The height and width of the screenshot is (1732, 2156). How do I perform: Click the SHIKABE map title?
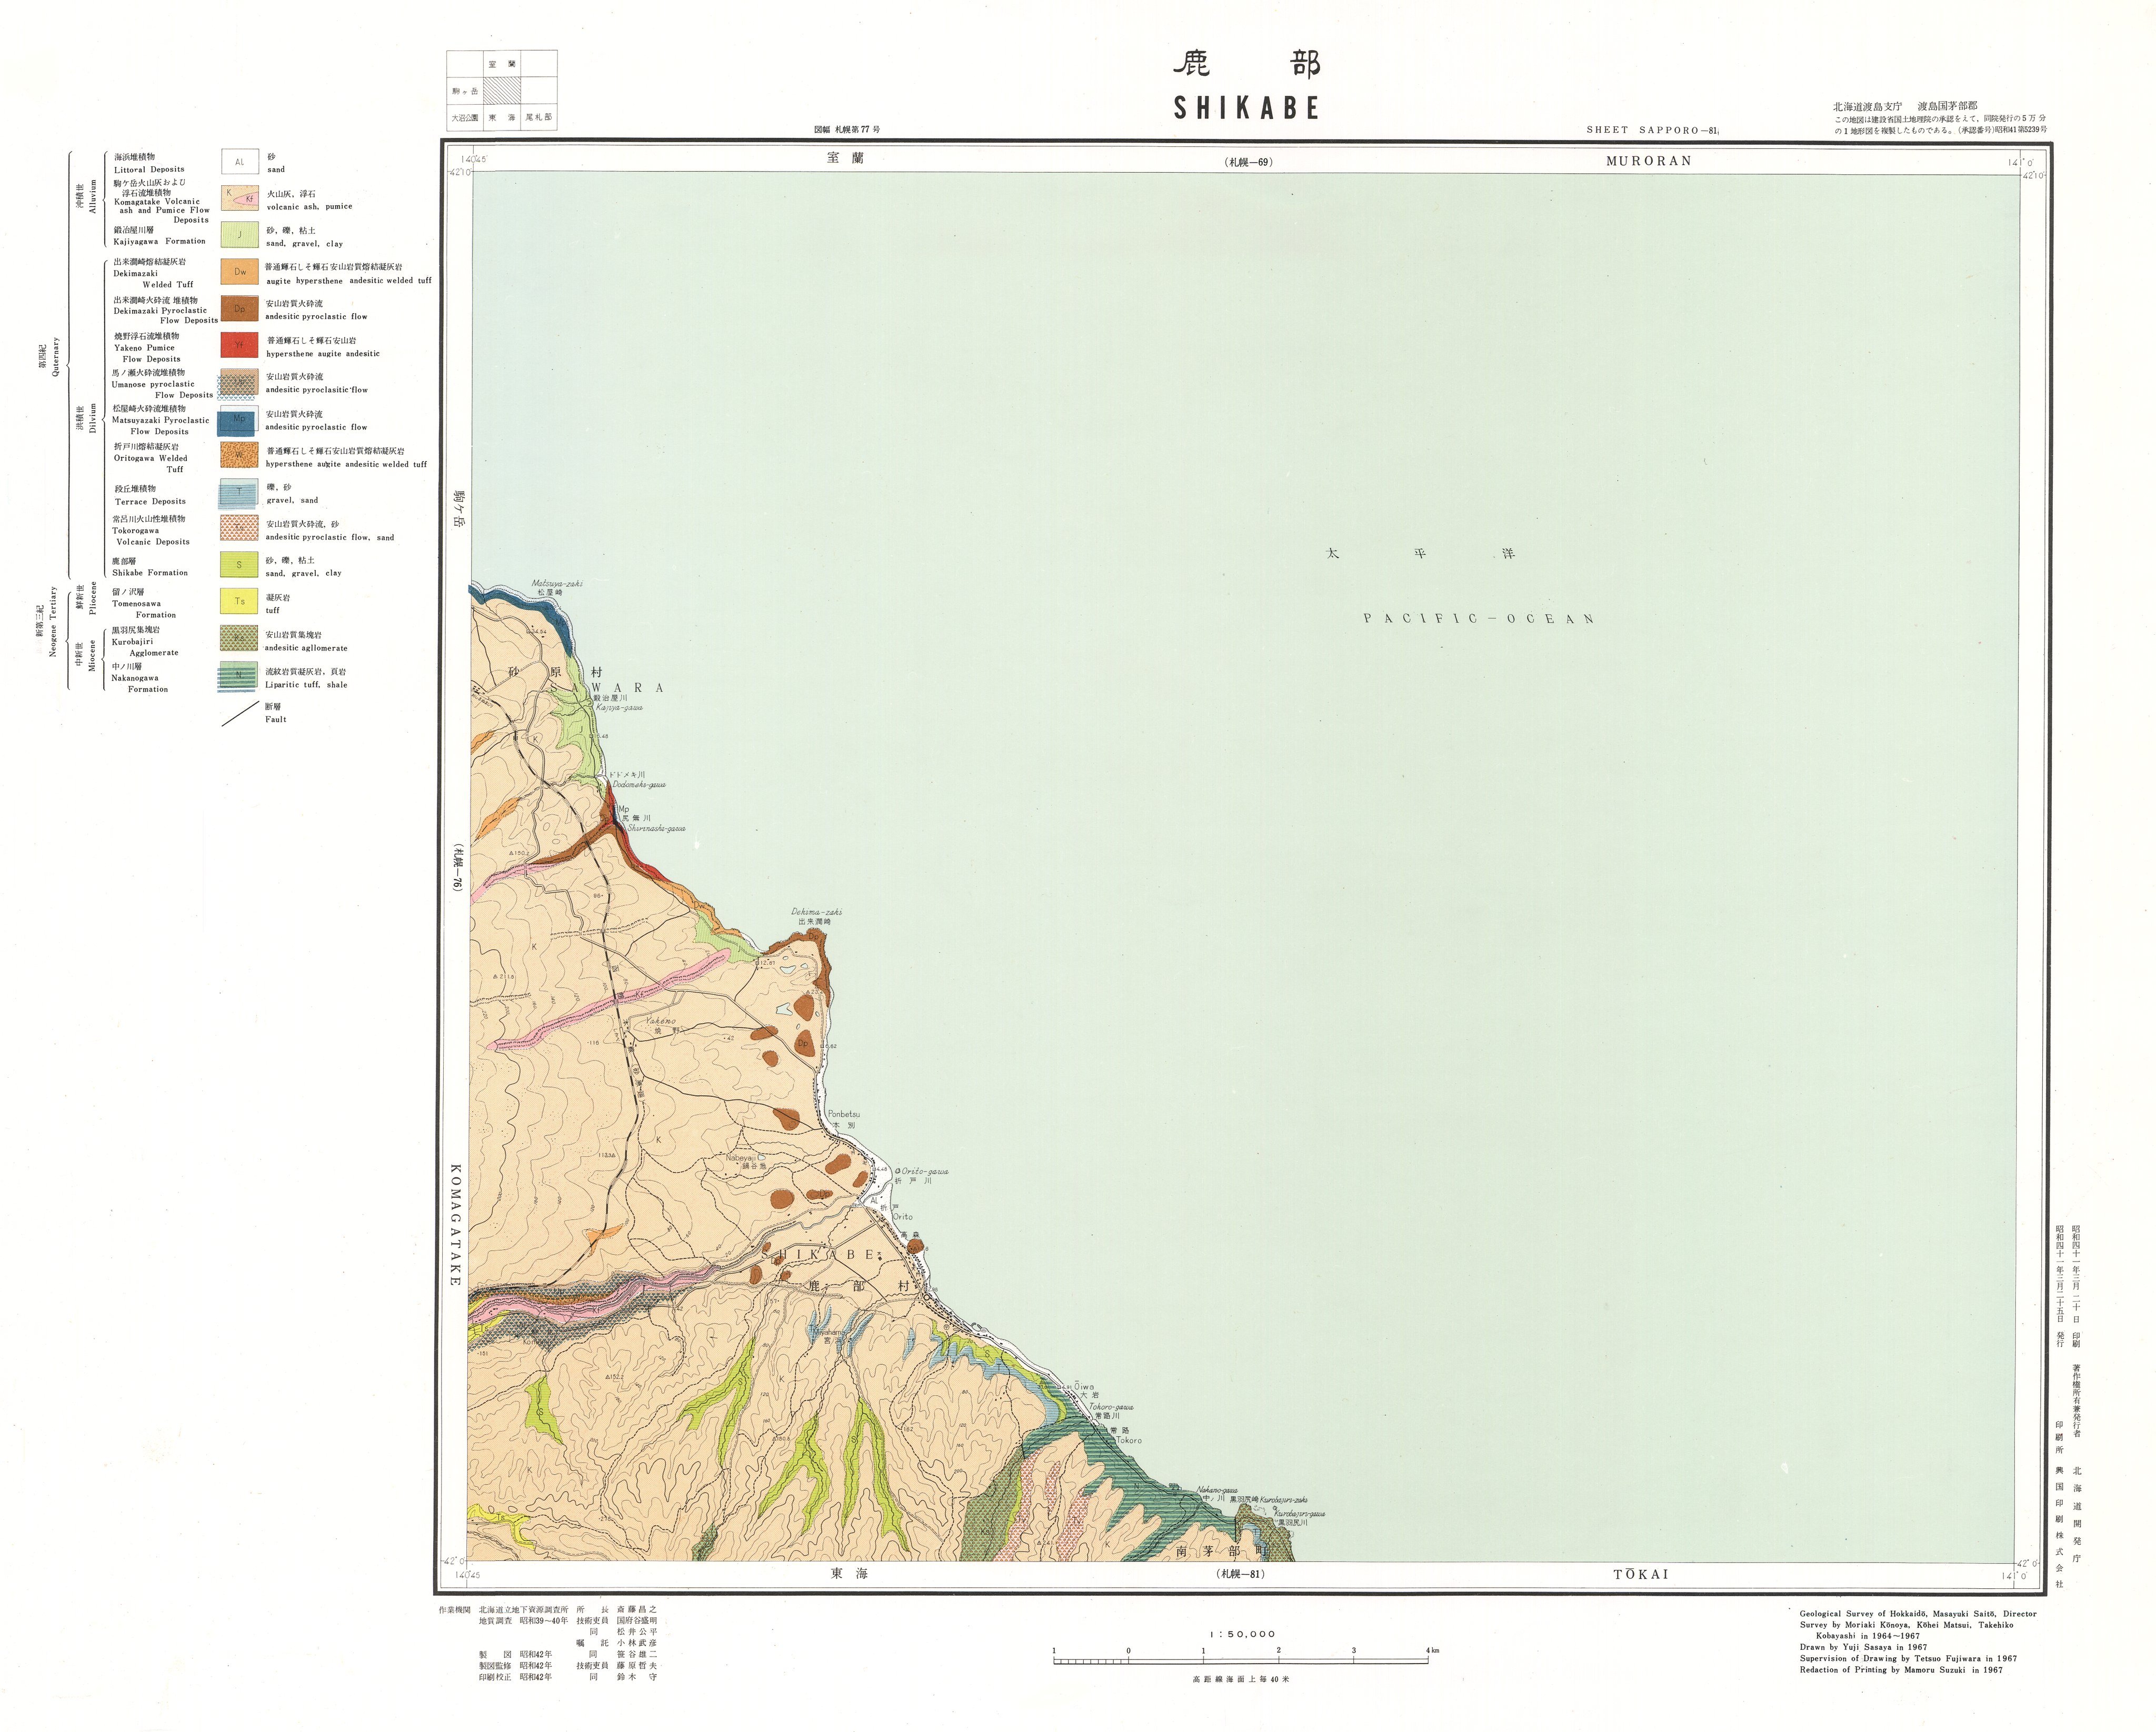point(1246,108)
